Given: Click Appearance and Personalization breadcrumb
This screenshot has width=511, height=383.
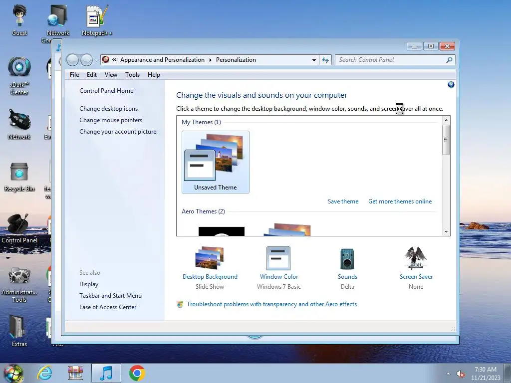Looking at the screenshot, I should [162, 60].
